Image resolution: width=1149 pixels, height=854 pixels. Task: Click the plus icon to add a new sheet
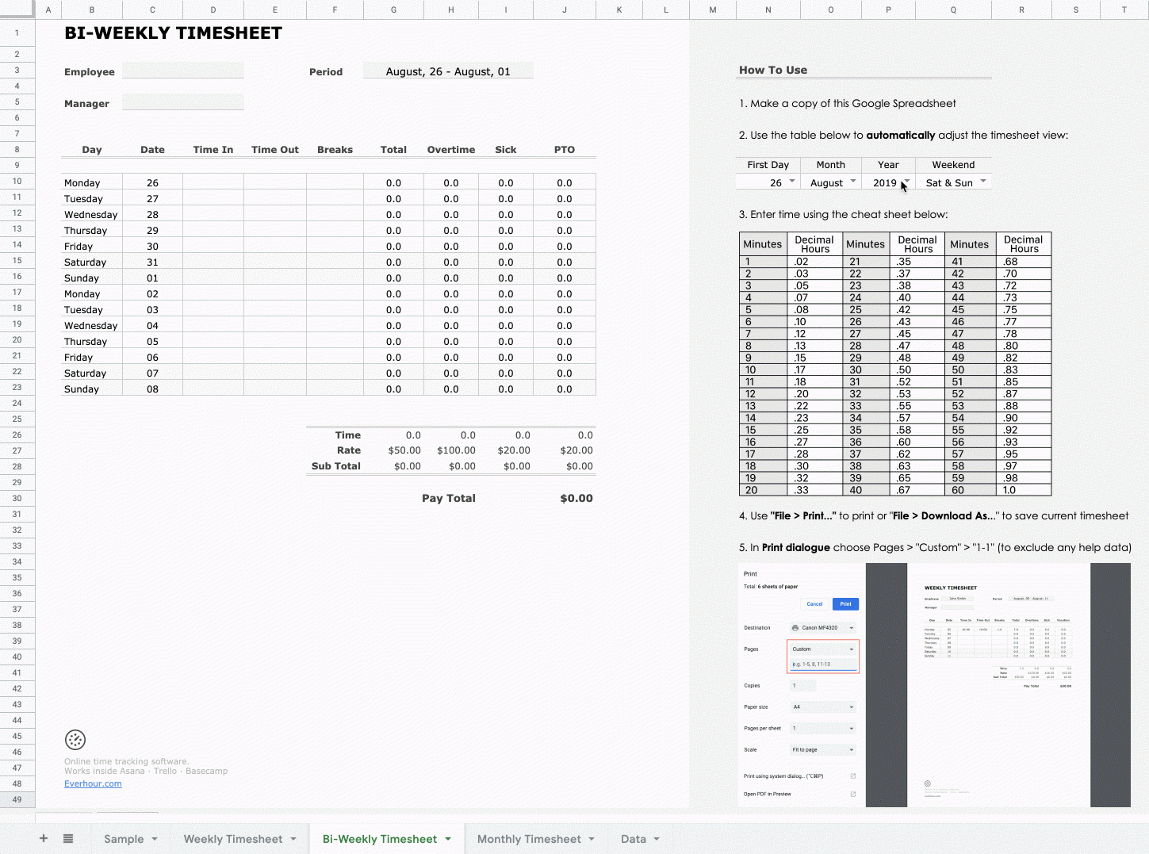[x=43, y=838]
